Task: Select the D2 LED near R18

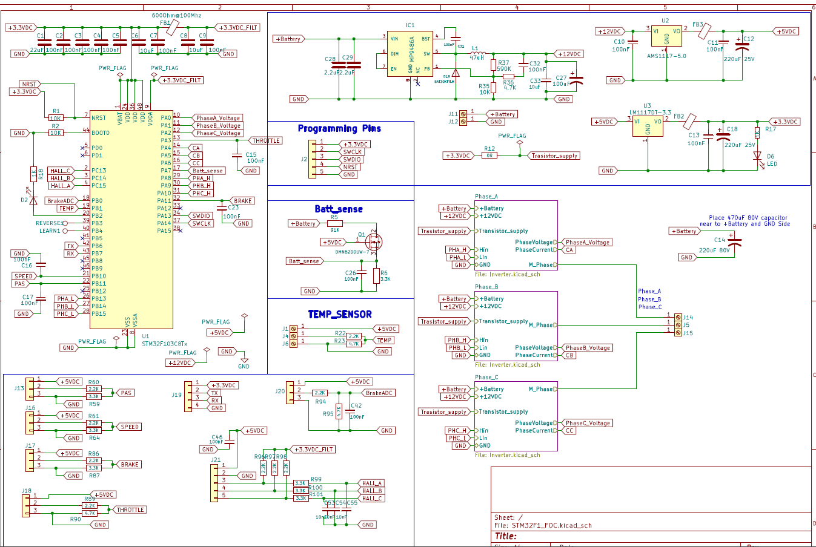Action: coord(33,200)
